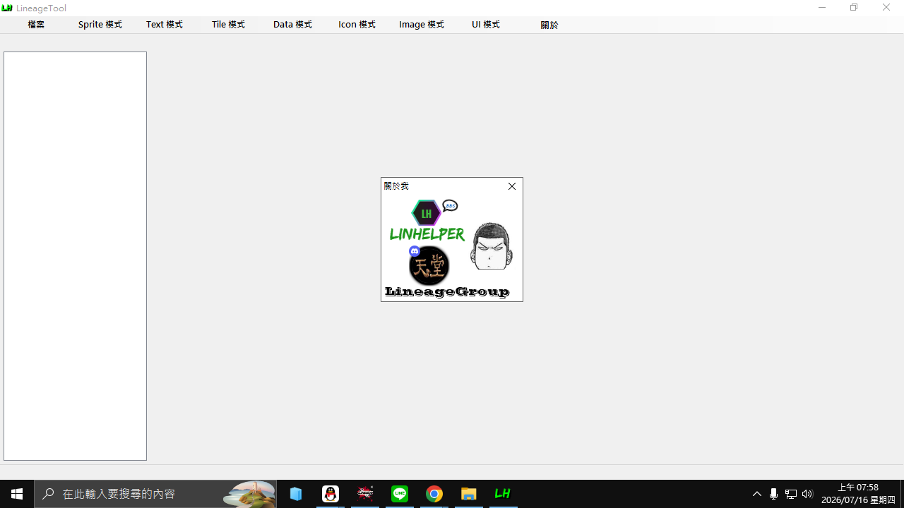Open the 關於 menu
This screenshot has width=904, height=508.
coord(549,25)
